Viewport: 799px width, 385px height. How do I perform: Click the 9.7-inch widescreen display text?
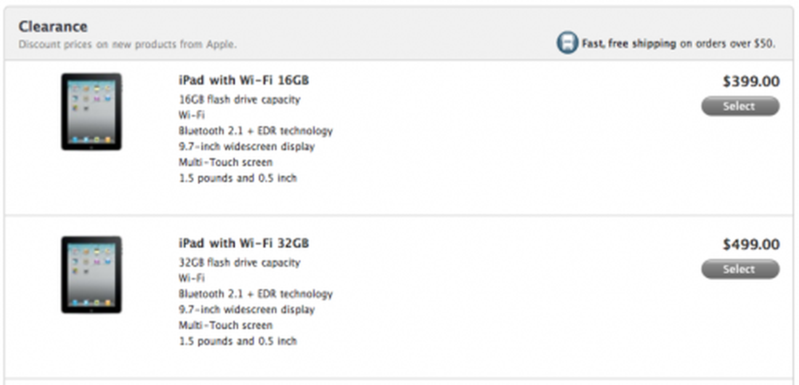coord(247,146)
